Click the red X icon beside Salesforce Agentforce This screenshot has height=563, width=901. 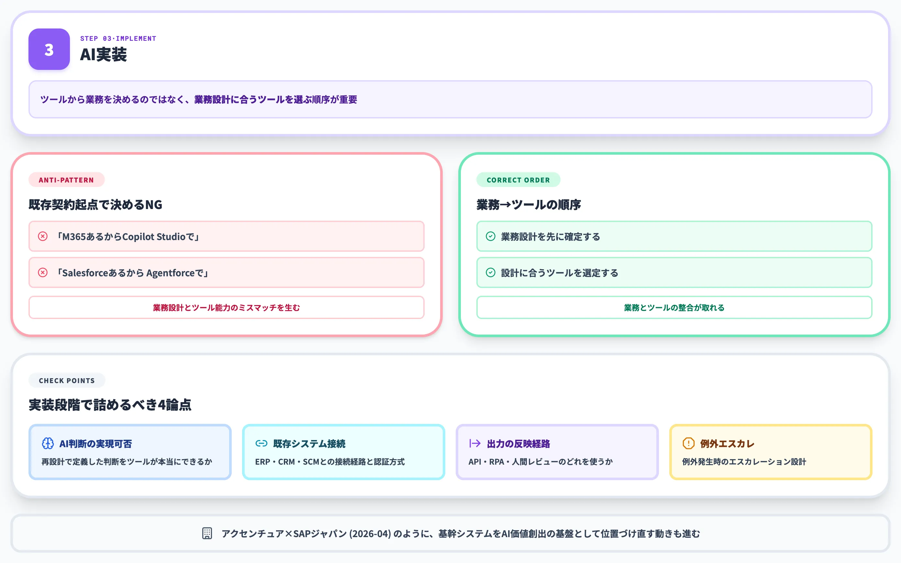pyautogui.click(x=43, y=272)
